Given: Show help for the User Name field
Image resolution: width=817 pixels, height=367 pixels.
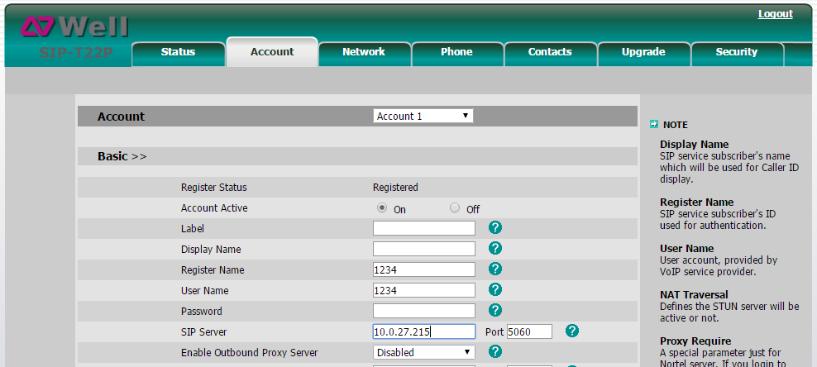Looking at the screenshot, I should [x=495, y=289].
